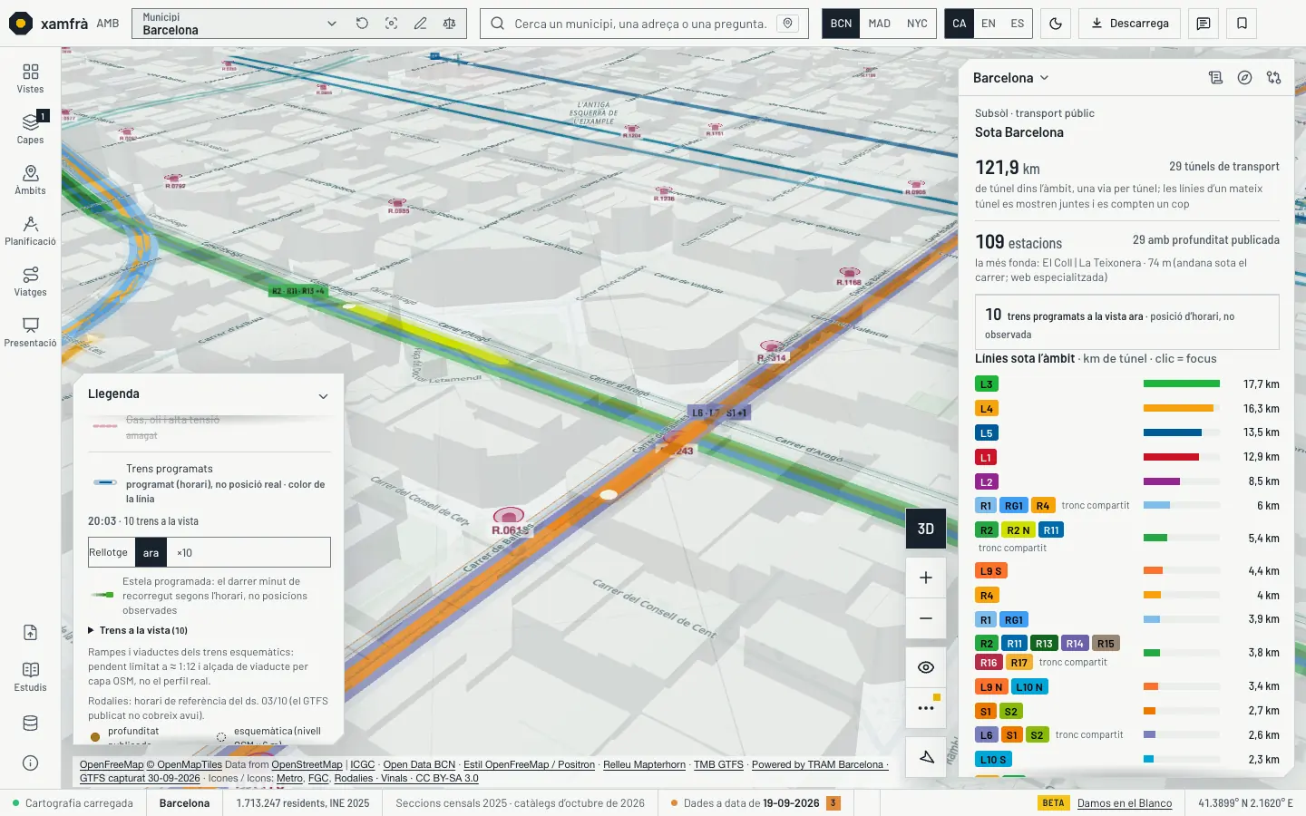The image size is (1306, 816).
Task: Toggle map visibility with the eye button
Action: click(926, 667)
